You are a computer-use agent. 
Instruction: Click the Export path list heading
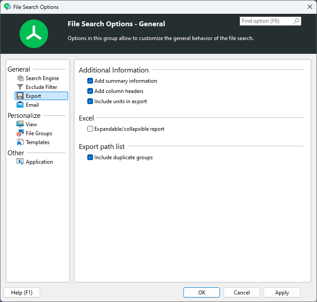[x=102, y=147]
